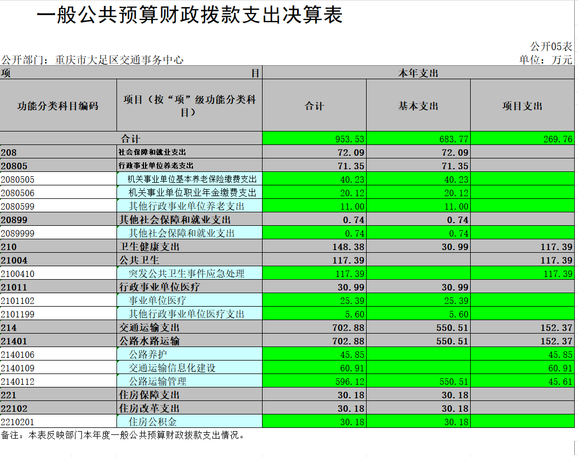Select the 卫生健康支出 cell
The height and width of the screenshot is (457, 578).
pos(189,247)
